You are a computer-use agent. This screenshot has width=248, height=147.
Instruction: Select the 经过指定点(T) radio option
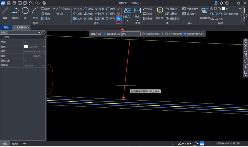[144, 34]
